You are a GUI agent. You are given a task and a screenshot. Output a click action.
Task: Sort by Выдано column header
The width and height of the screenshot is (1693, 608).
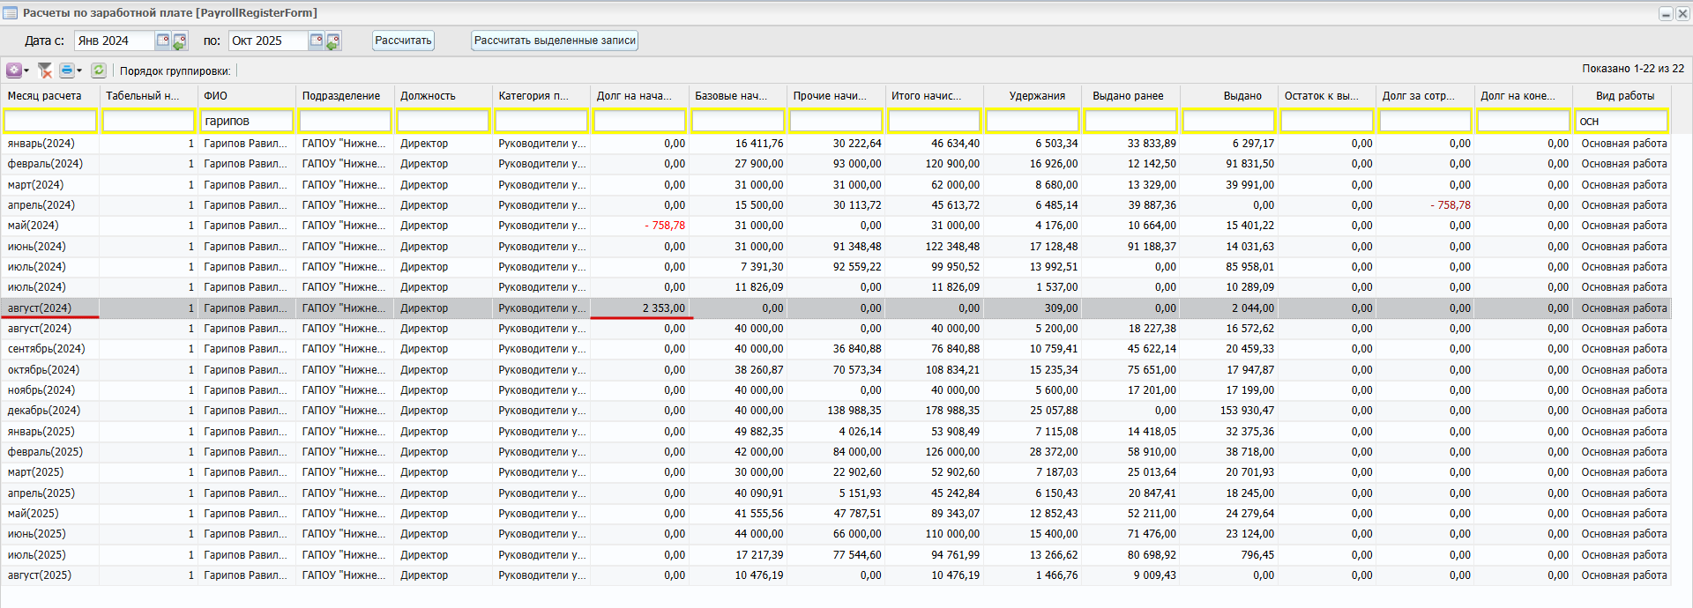1242,96
